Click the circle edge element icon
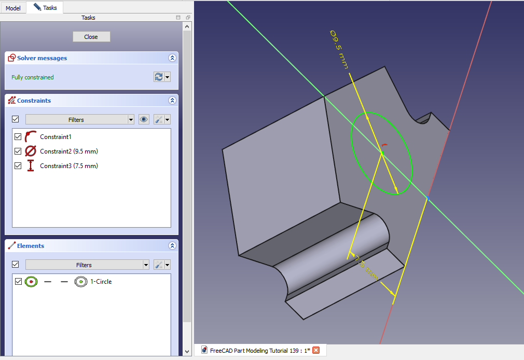This screenshot has height=360, width=524. (x=31, y=282)
